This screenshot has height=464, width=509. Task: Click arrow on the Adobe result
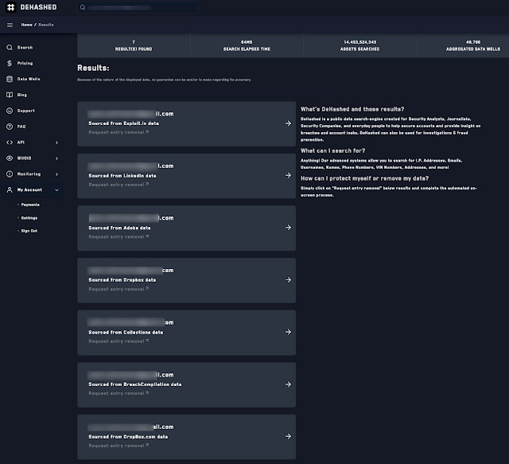288,228
